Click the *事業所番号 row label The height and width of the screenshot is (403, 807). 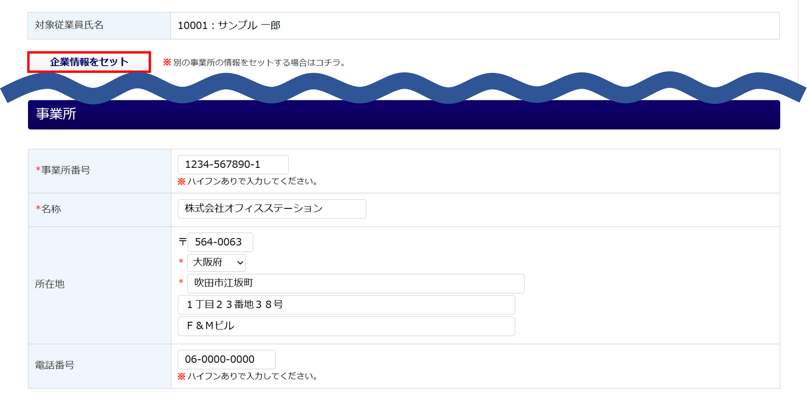[63, 170]
